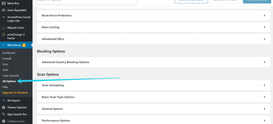Click the Allowlisted URLs title text

pos(53,39)
